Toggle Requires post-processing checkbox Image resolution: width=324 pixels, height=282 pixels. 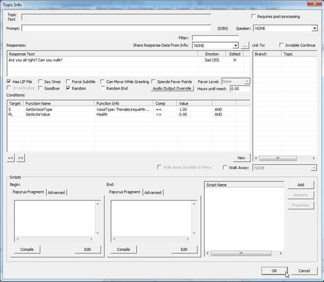tap(253, 16)
